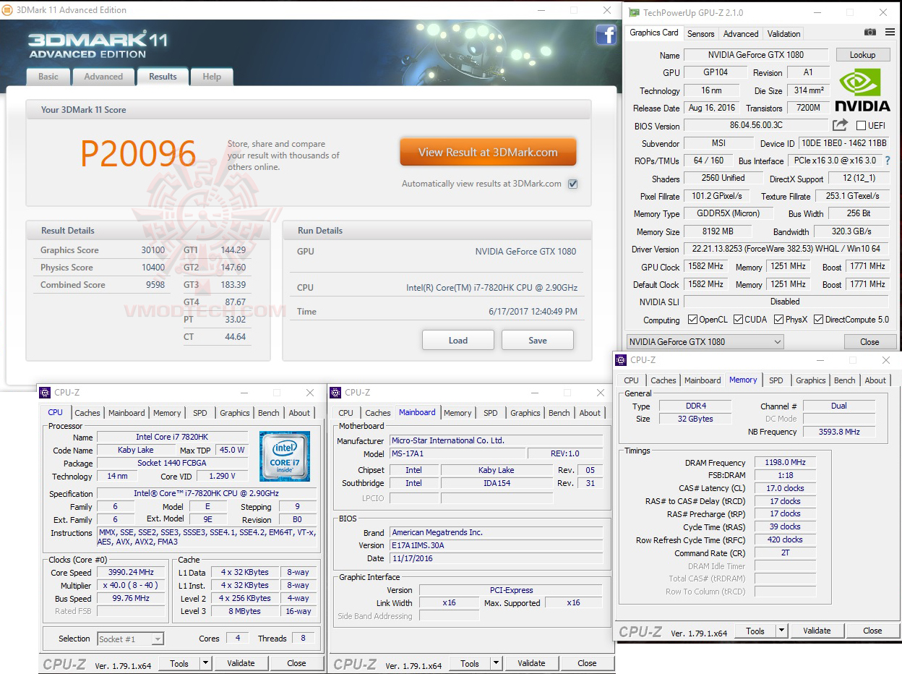902x674 pixels.
Task: Open Caches tab in CPU-Z CPU window
Action: (87, 413)
